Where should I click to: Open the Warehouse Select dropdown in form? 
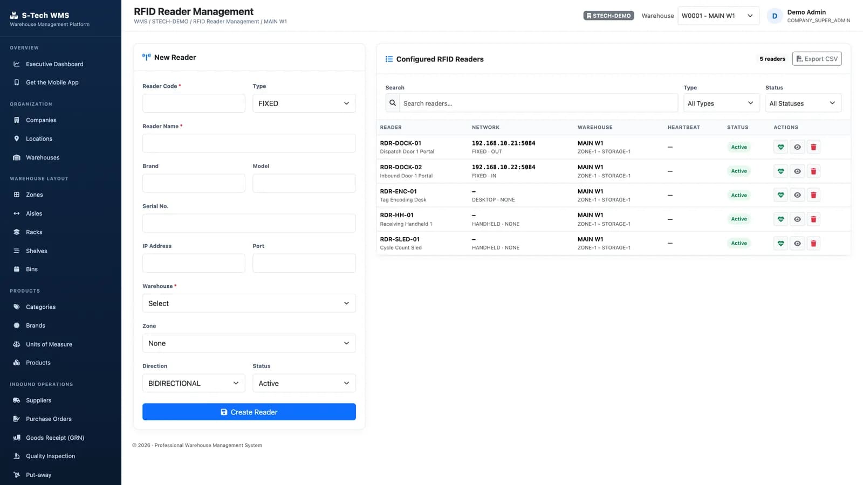pyautogui.click(x=249, y=303)
